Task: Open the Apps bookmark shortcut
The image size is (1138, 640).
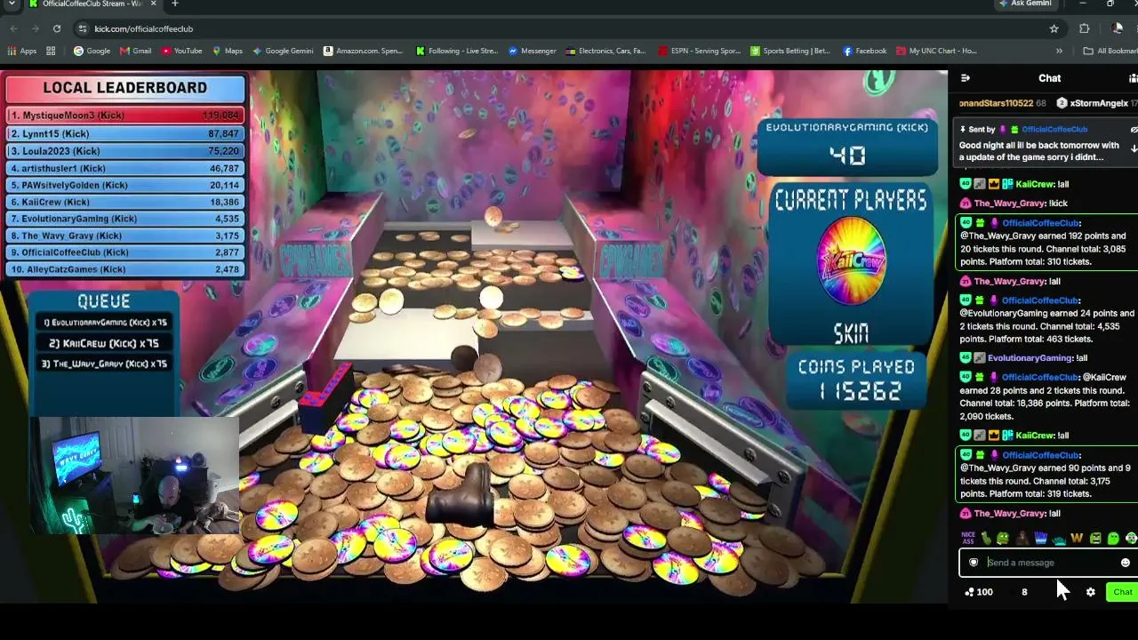Action: click(x=21, y=51)
